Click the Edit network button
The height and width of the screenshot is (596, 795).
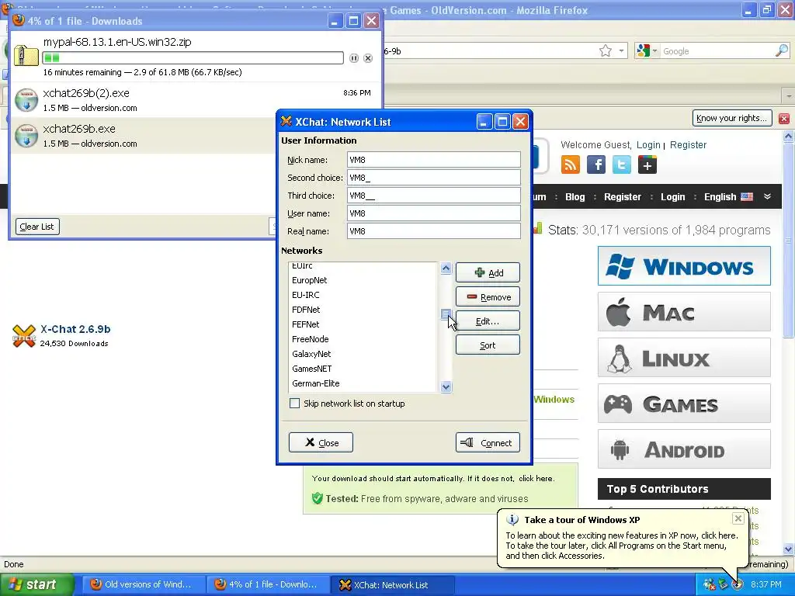click(488, 321)
